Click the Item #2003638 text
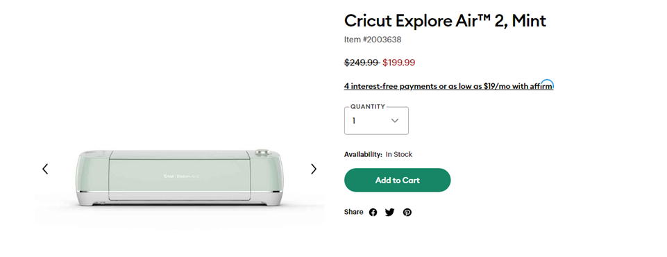667x257 pixels. point(373,40)
